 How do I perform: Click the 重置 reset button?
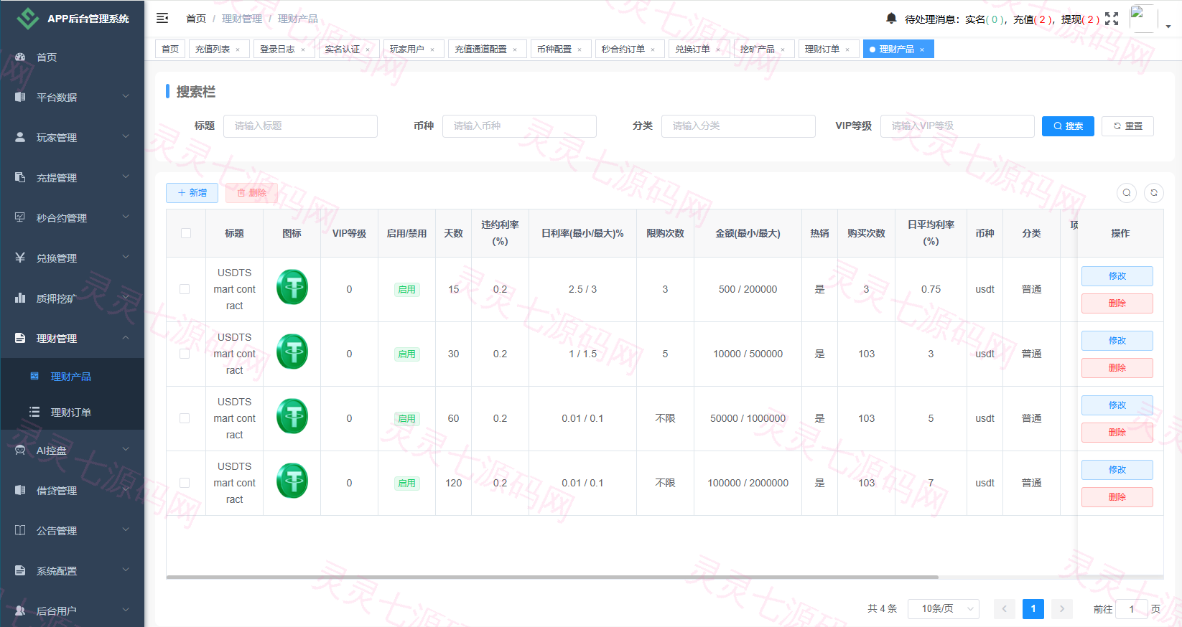(1127, 126)
